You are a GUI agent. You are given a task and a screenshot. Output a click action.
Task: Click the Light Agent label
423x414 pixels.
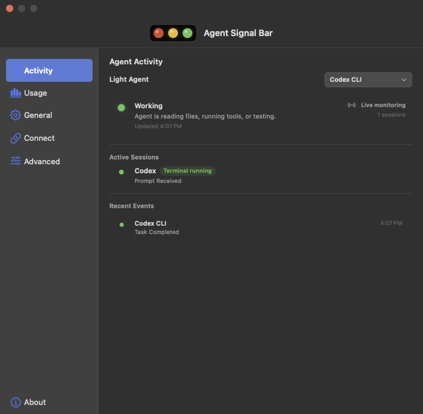point(129,79)
